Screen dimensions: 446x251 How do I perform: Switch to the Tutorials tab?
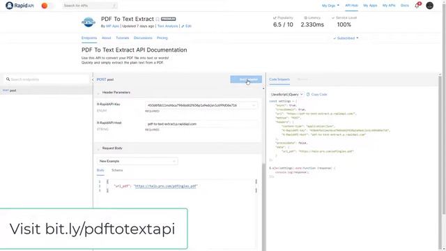[123, 38]
